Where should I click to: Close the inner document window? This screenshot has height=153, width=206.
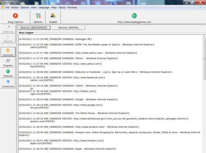click(204, 8)
